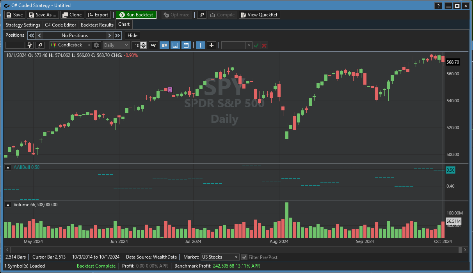
Task: Click the red X icon in toolbar
Action: click(265, 45)
